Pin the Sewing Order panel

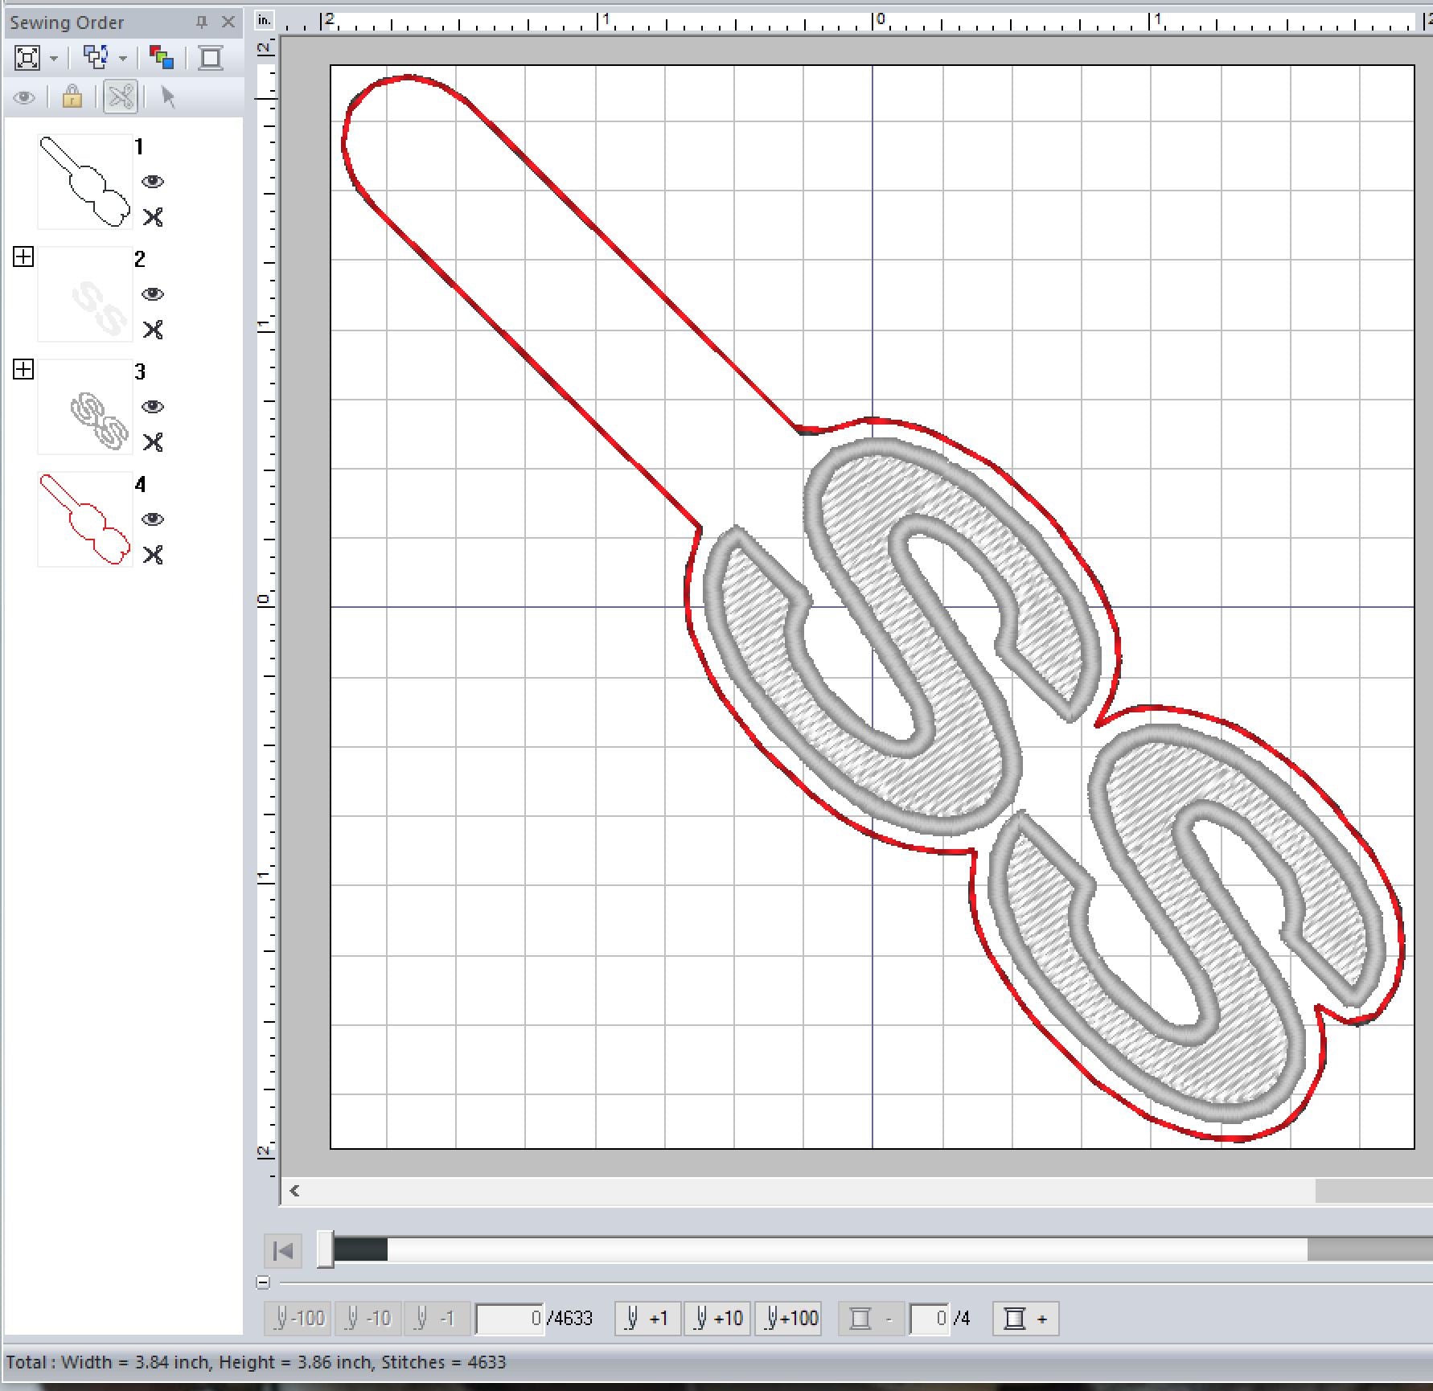202,23
